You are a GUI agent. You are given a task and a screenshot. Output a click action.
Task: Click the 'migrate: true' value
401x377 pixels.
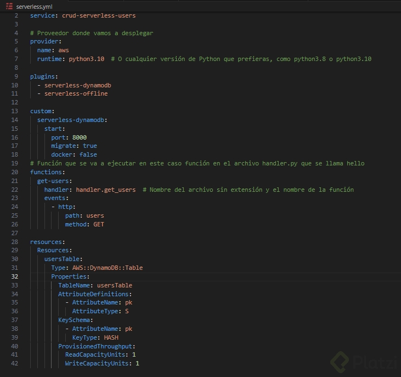coord(90,146)
